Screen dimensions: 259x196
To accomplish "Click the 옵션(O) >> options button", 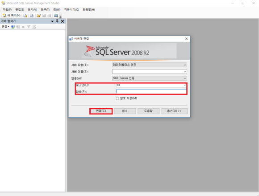I will pos(175,111).
